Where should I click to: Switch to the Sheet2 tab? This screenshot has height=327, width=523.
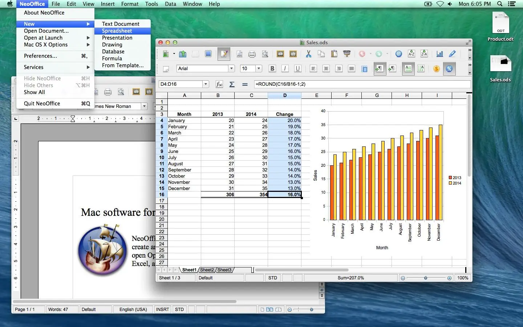pos(207,270)
